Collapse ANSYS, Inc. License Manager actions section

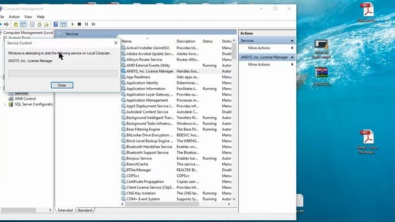pos(292,57)
